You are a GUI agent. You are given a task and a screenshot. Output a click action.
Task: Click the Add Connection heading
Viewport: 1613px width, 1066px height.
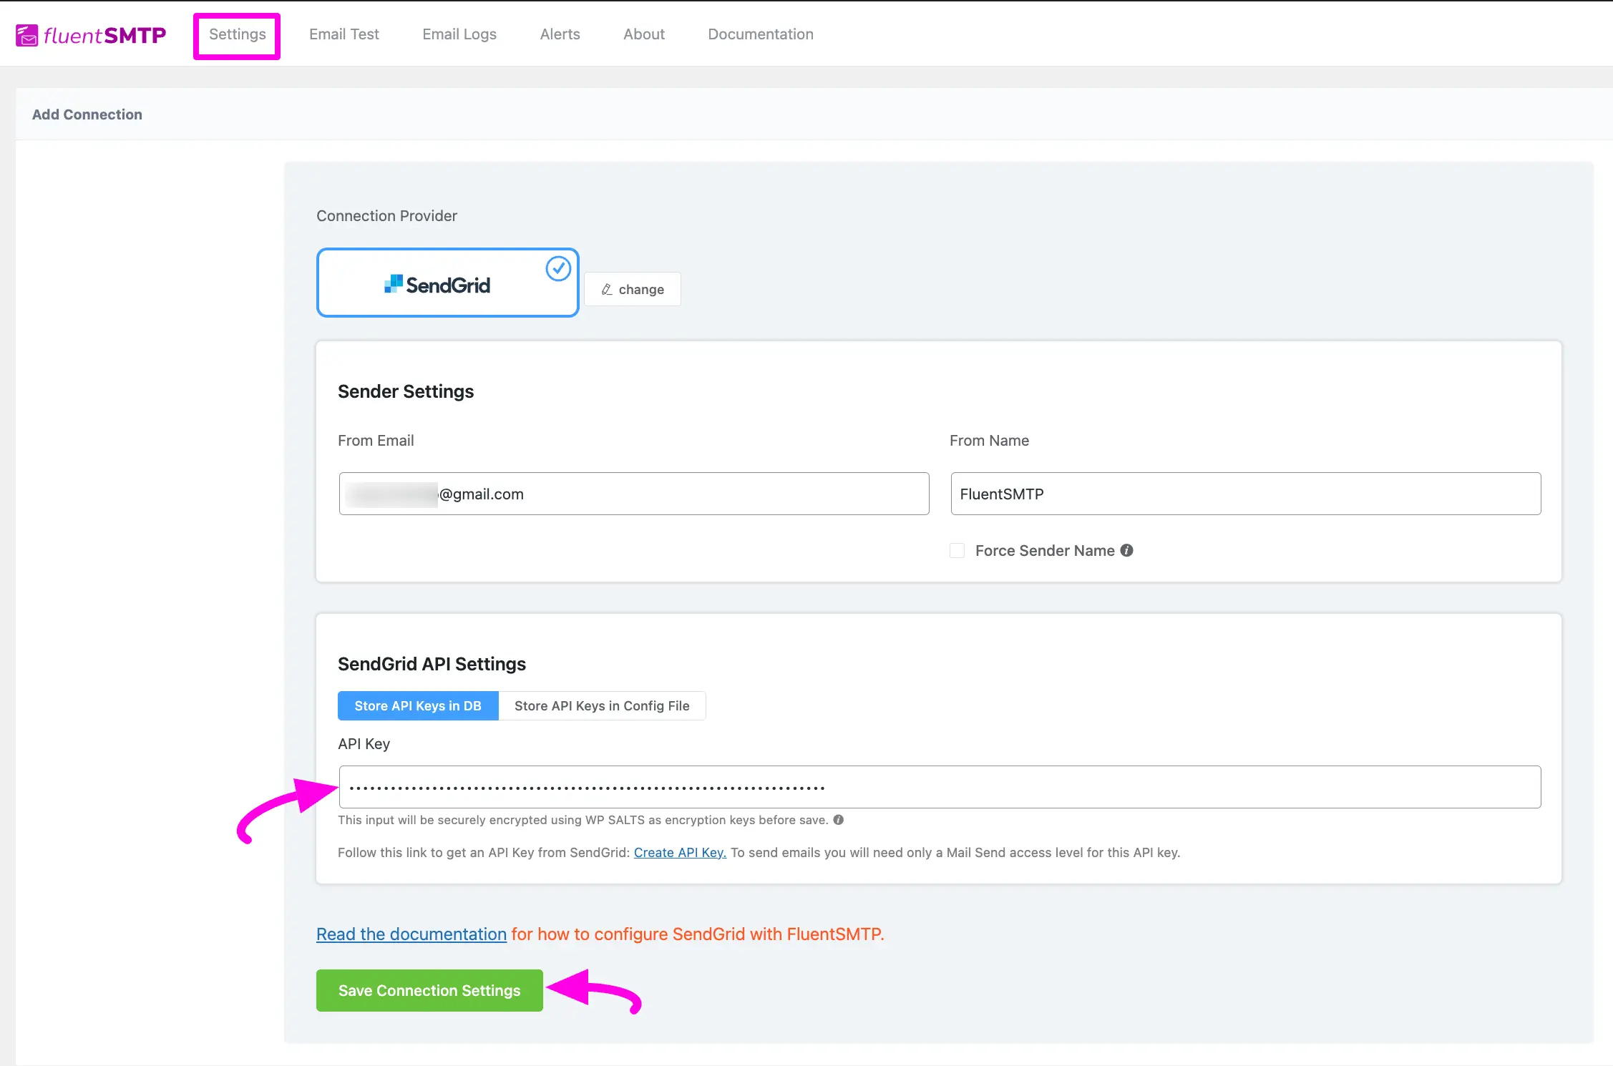[87, 114]
